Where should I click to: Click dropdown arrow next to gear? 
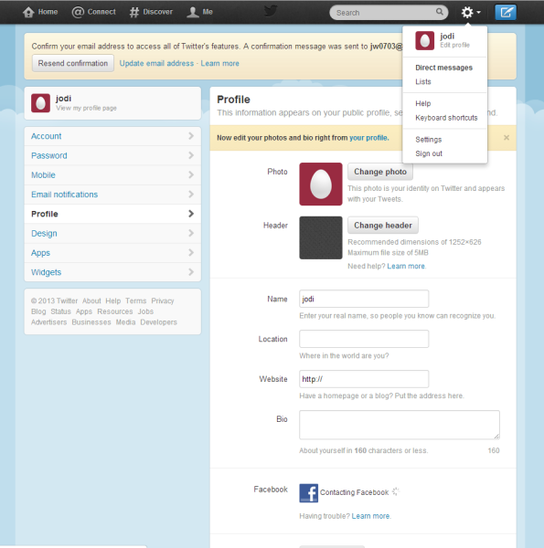coord(478,12)
